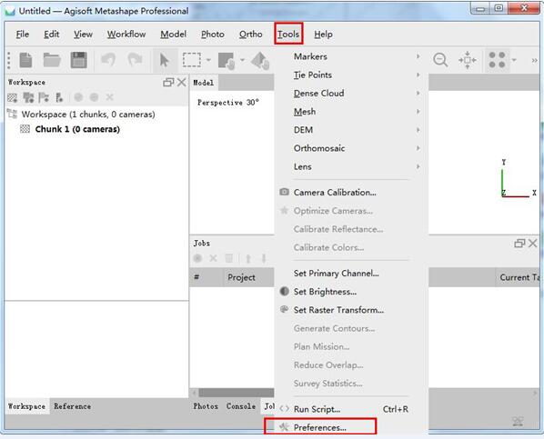Viewport: 544px width, 439px height.
Task: Click the Add Scale Bar icon in Workspace
Action: (59, 98)
